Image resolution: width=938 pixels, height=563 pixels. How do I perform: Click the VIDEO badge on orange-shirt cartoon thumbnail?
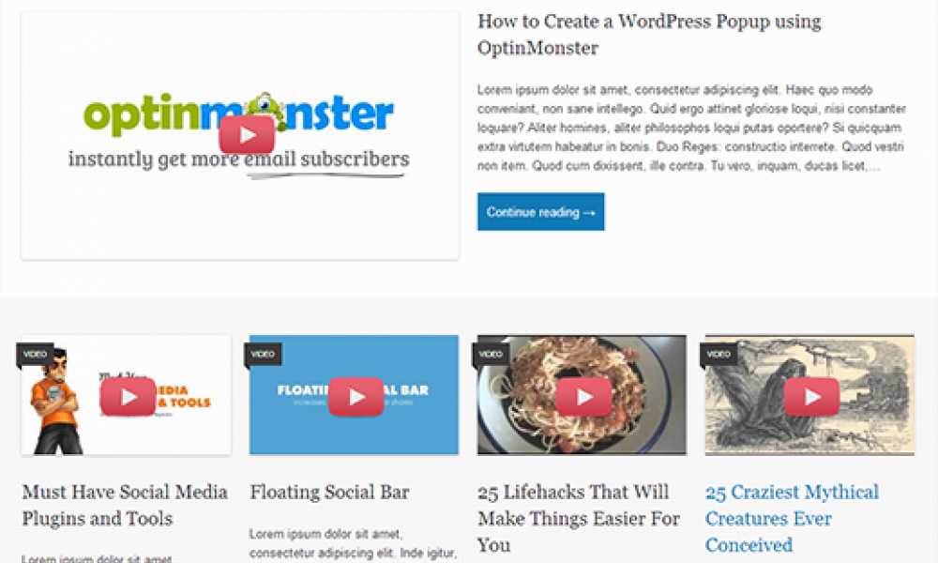pos(35,354)
